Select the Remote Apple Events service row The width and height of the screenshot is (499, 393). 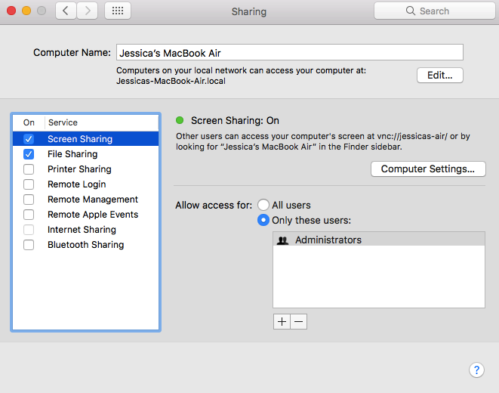click(x=85, y=215)
